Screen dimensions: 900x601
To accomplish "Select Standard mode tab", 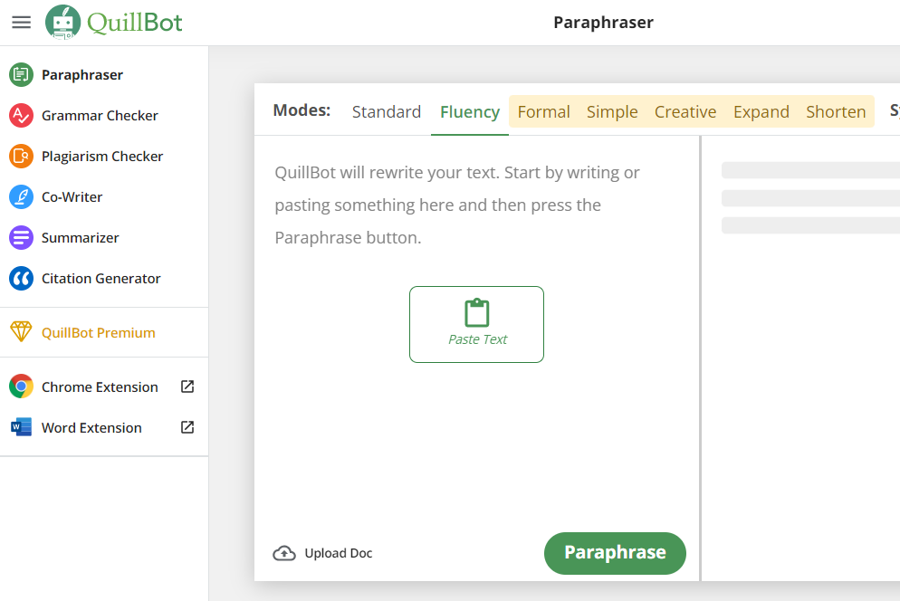I will [x=387, y=111].
